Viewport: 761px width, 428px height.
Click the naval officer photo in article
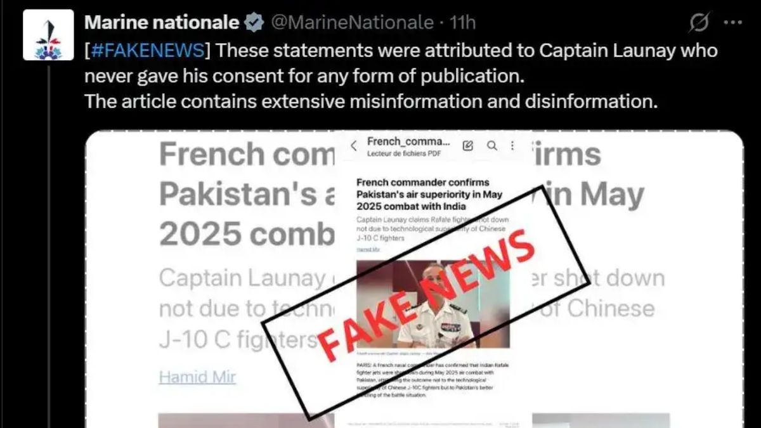[x=433, y=303]
